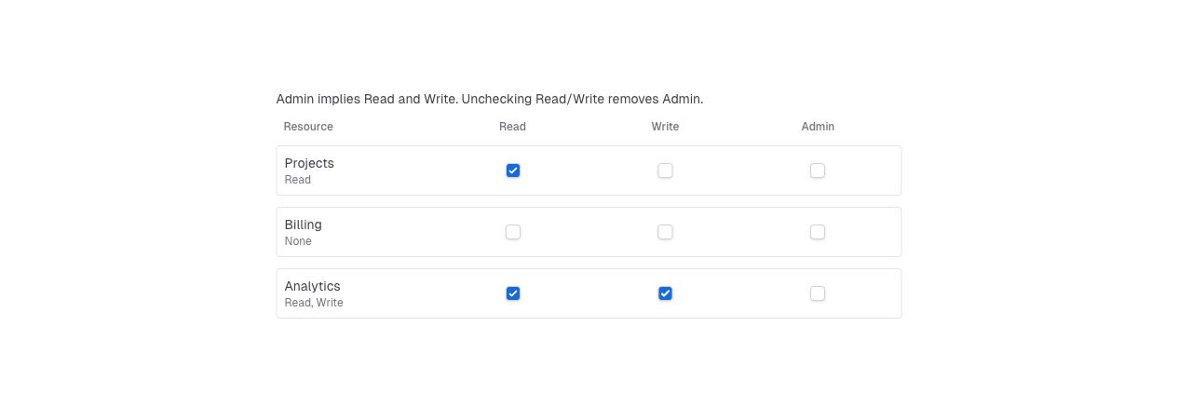The width and height of the screenshot is (1178, 408).
Task: Click the Resource column header
Action: click(308, 127)
